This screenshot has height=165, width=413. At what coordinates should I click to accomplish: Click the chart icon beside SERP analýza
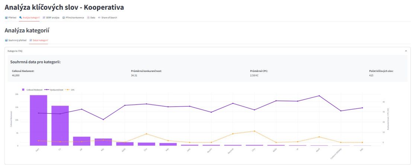(44, 17)
